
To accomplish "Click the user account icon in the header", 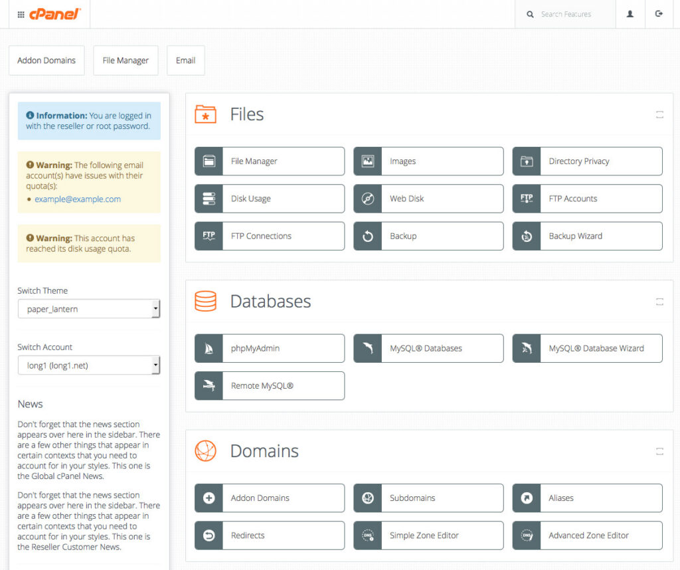I will [x=630, y=14].
